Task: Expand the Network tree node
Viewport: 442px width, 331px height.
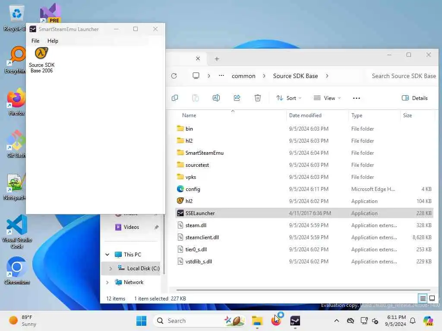Action: [107, 282]
